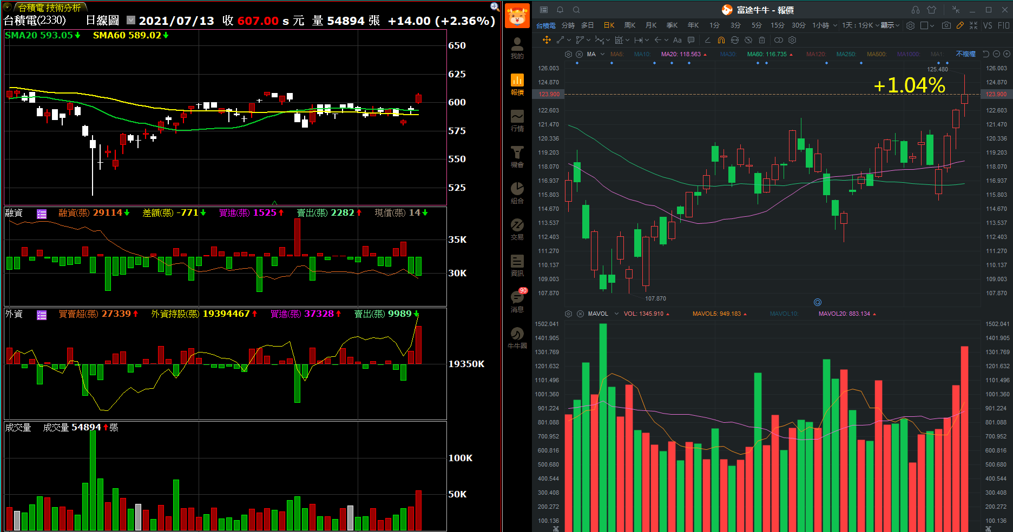Toggle MA5 moving average line
This screenshot has height=532, width=1013.
pyautogui.click(x=617, y=54)
